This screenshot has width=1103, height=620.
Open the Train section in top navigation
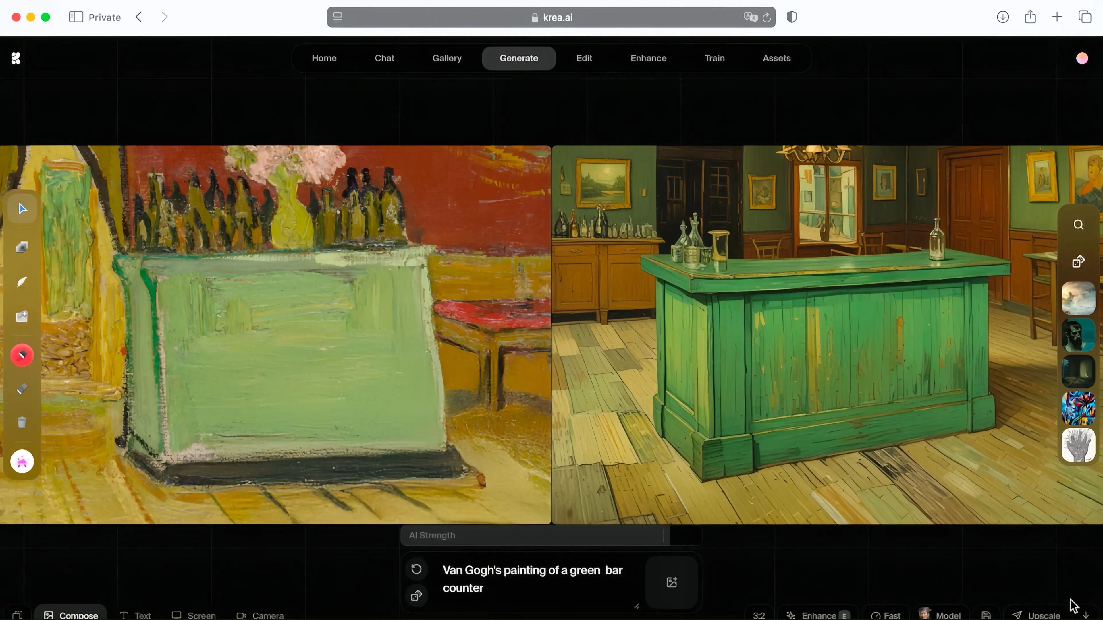[x=714, y=58]
